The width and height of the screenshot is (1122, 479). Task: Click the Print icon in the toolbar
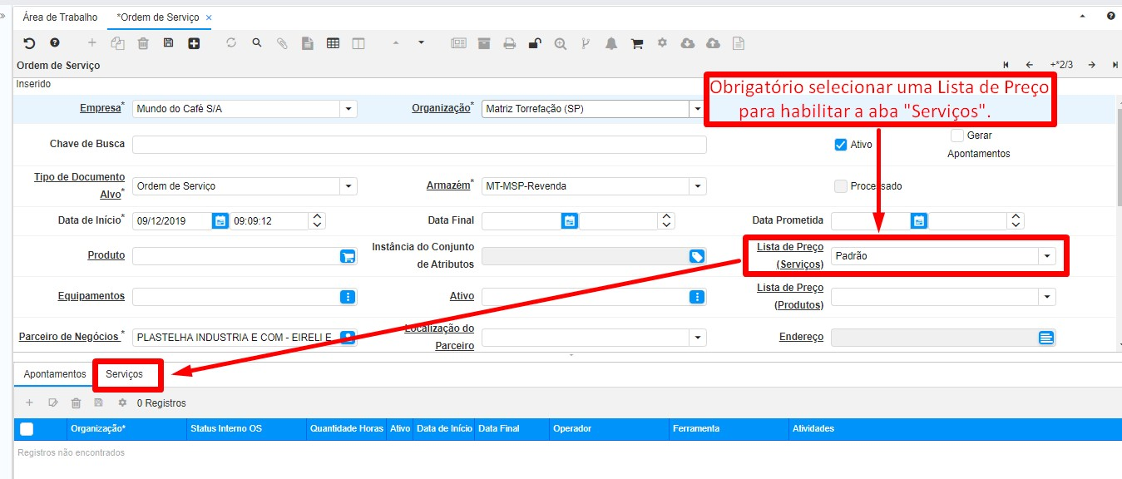[x=509, y=44]
